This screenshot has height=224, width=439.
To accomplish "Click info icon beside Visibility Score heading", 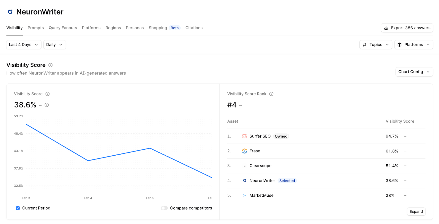I will click(x=50, y=65).
